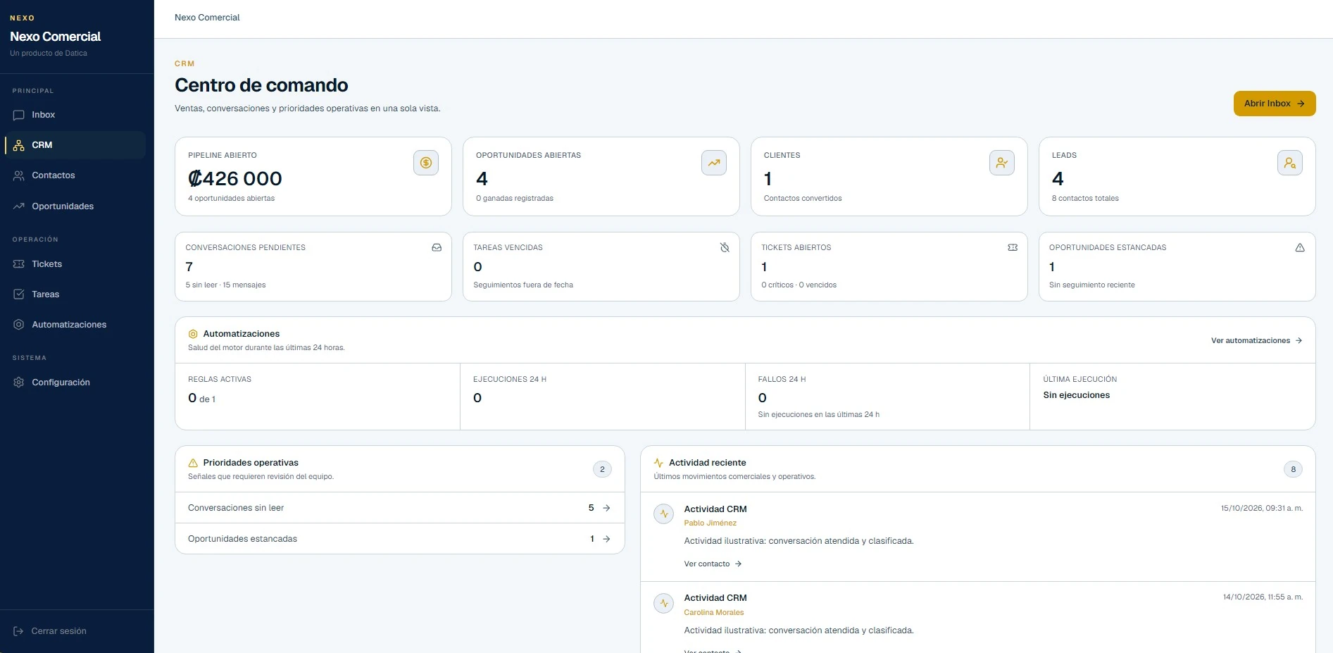This screenshot has width=1333, height=653.
Task: Click the Nexo Comercial breadcrumb text
Action: point(207,18)
